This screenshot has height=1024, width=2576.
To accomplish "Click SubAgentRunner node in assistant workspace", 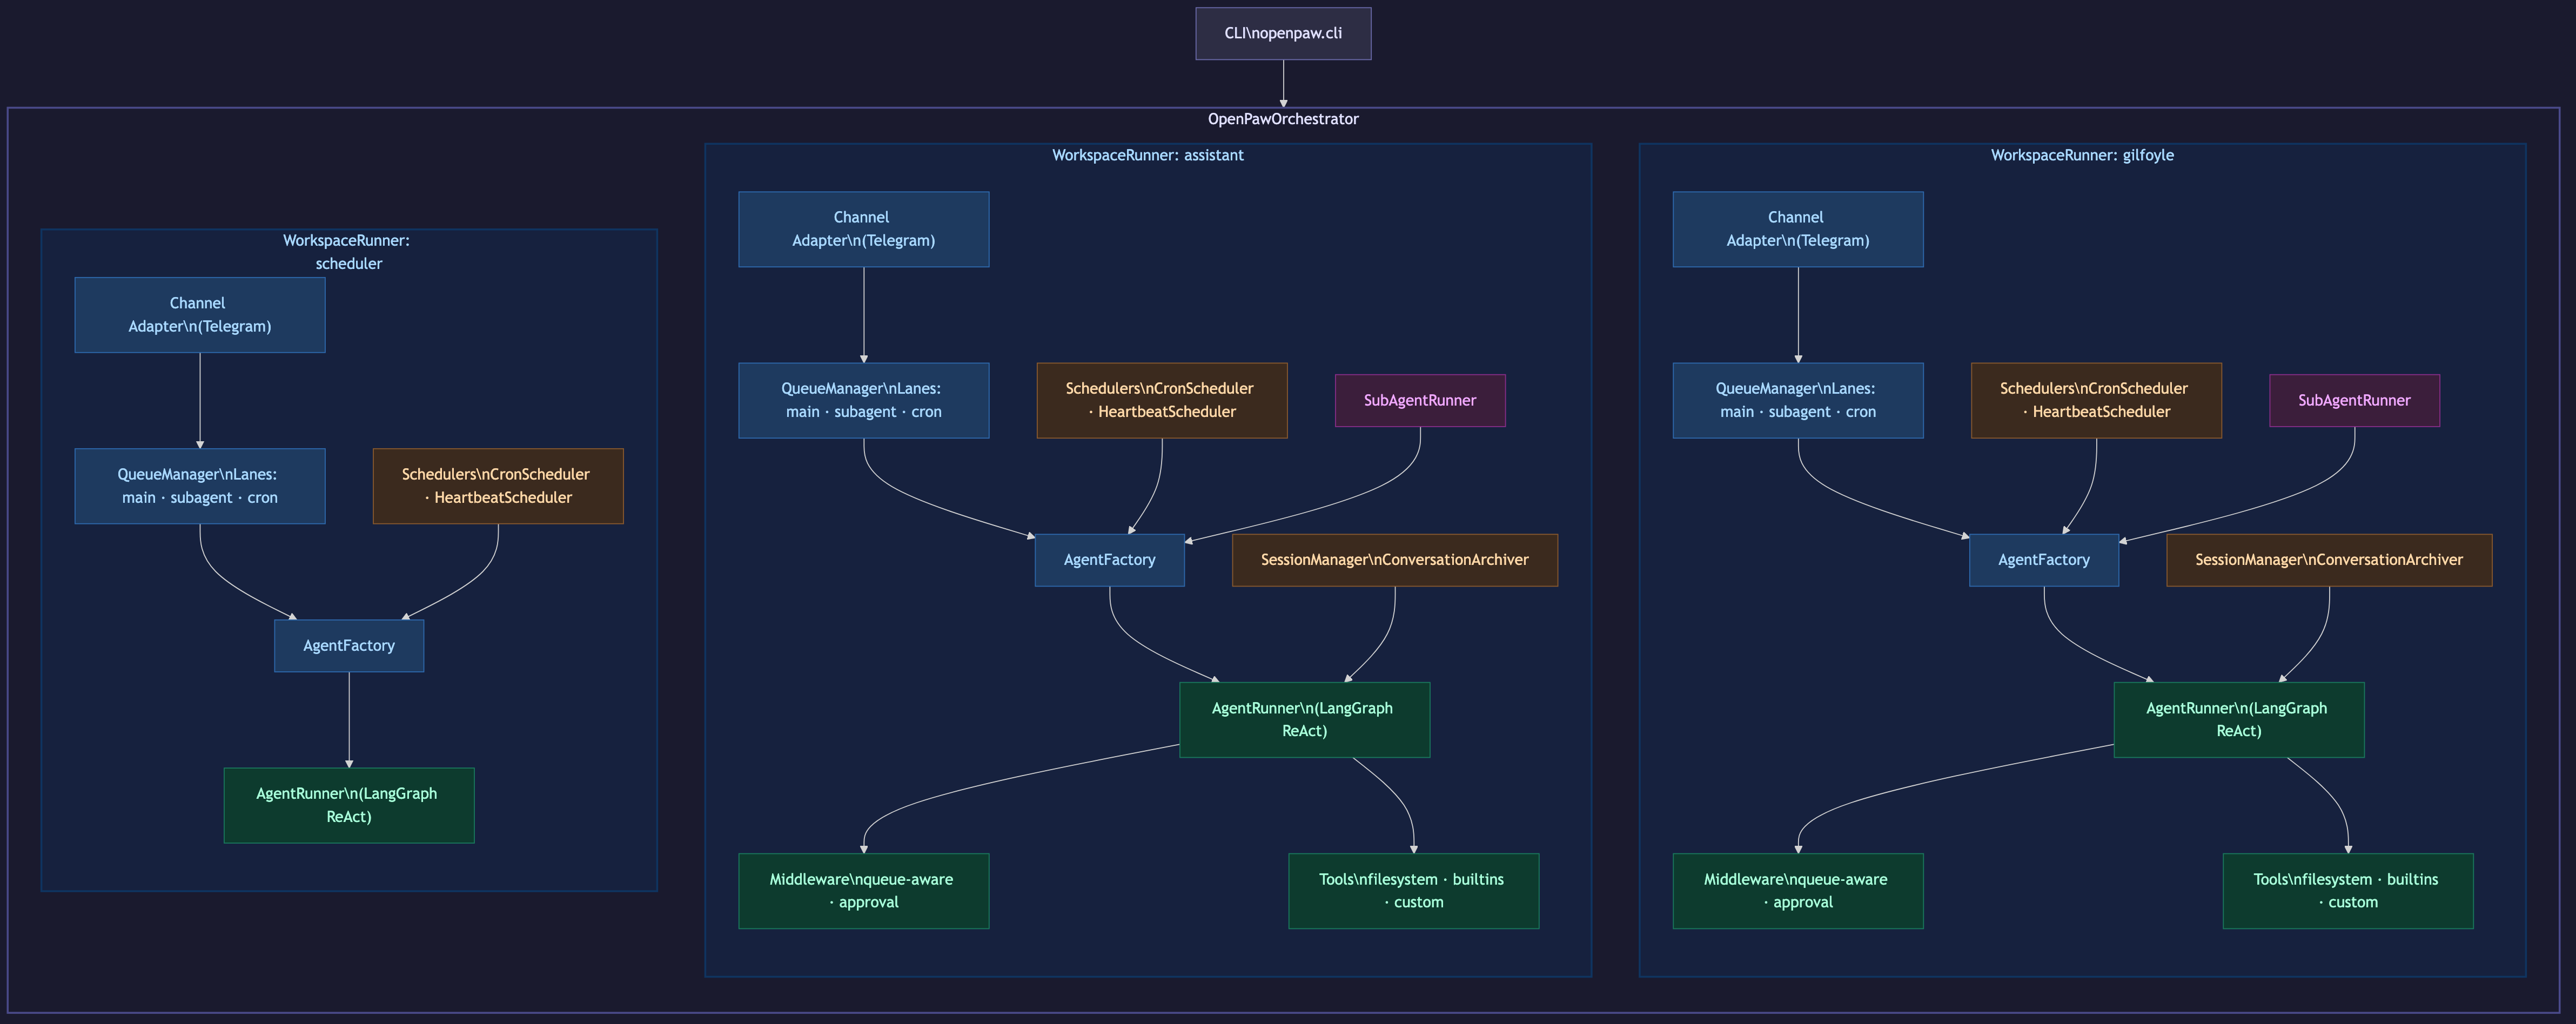I will [1420, 400].
